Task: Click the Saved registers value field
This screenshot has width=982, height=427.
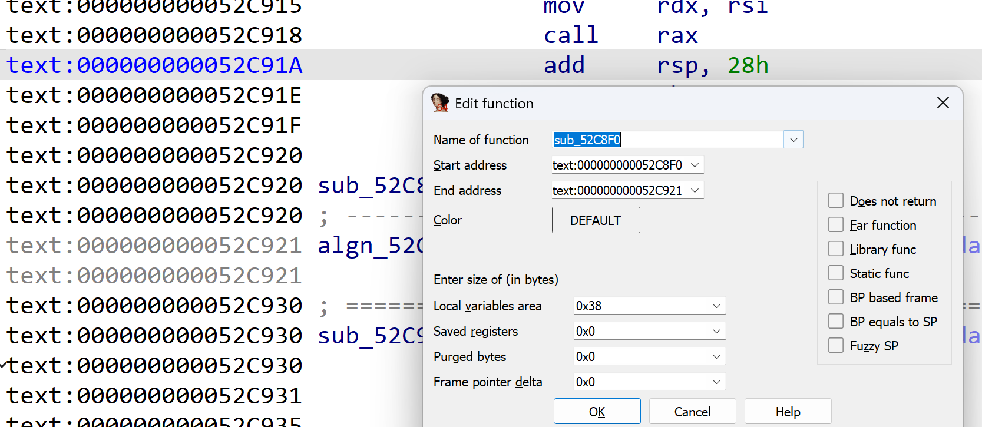Action: click(641, 331)
